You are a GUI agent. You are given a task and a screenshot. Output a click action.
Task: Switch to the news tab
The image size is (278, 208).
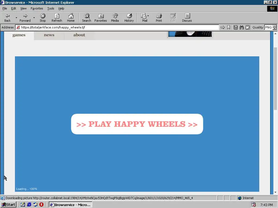tap(49, 35)
